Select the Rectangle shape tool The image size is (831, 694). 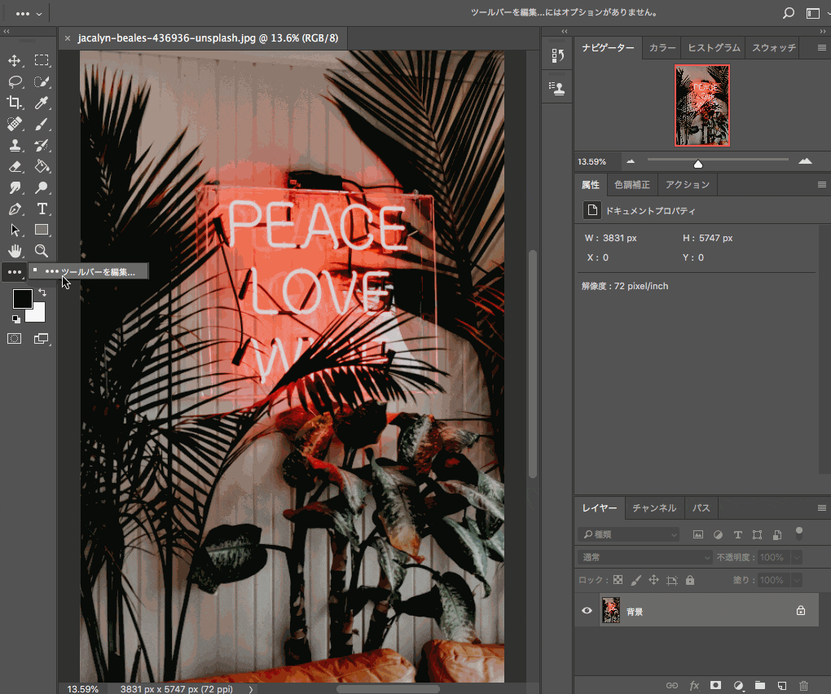pyautogui.click(x=42, y=230)
